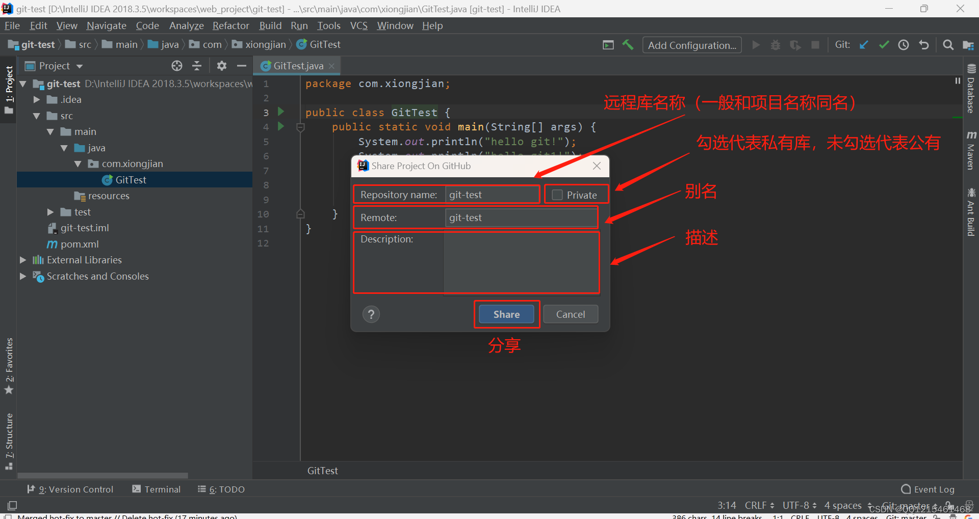Tick the Private checkbox
This screenshot has width=979, height=519.
557,195
